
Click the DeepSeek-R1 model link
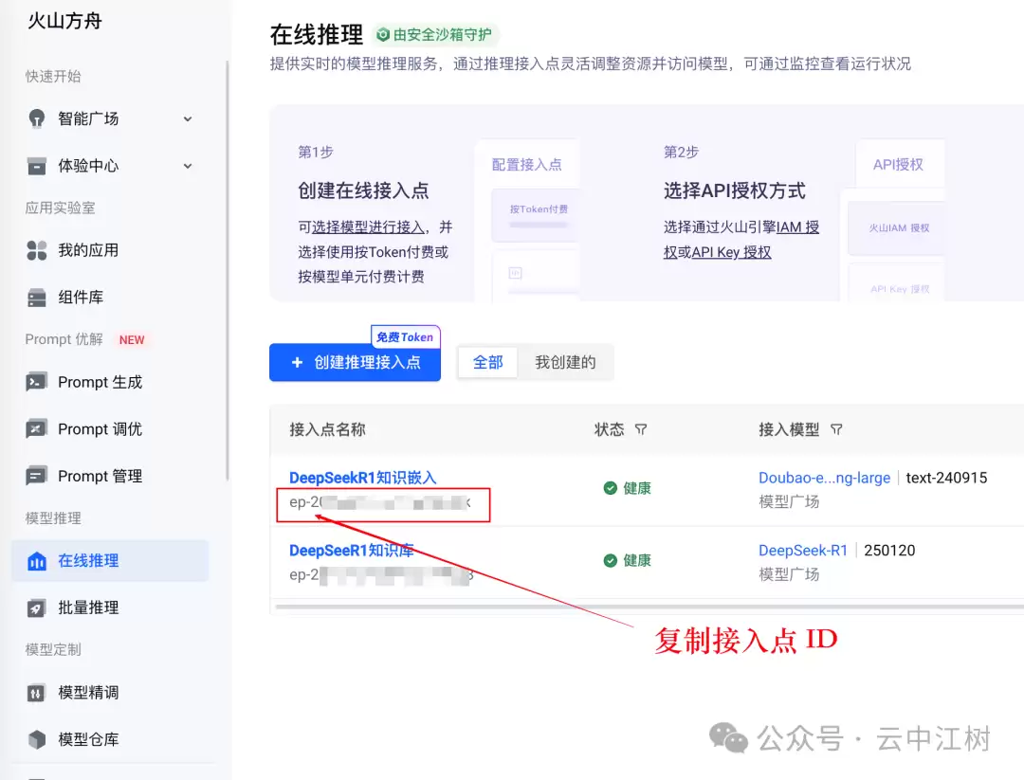pyautogui.click(x=803, y=551)
